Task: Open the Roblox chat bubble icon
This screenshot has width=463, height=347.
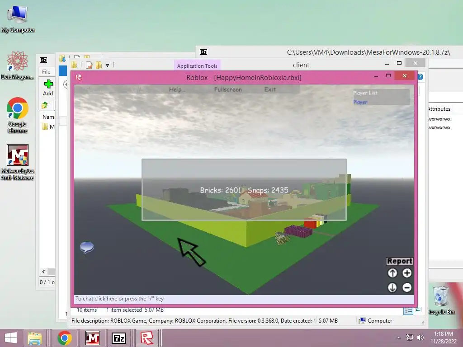Action: 87,247
